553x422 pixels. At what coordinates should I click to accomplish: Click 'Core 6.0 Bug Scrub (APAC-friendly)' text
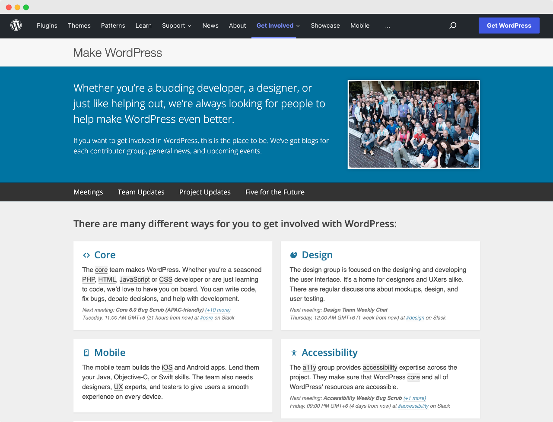point(160,310)
